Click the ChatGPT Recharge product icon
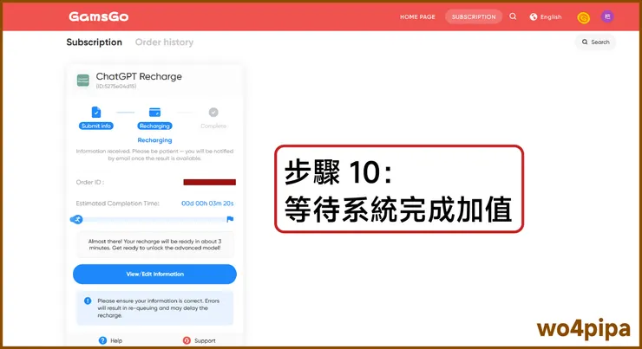Image resolution: width=642 pixels, height=349 pixels. coord(83,80)
